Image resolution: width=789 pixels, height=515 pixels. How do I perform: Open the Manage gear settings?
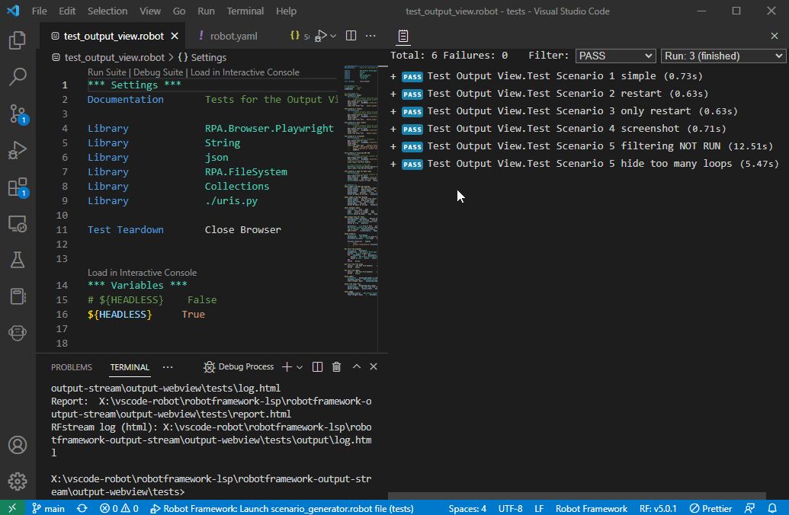click(x=18, y=481)
